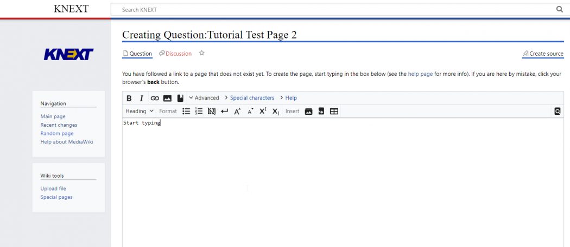Apply italic formatting
This screenshot has height=247, width=570.
tap(142, 98)
